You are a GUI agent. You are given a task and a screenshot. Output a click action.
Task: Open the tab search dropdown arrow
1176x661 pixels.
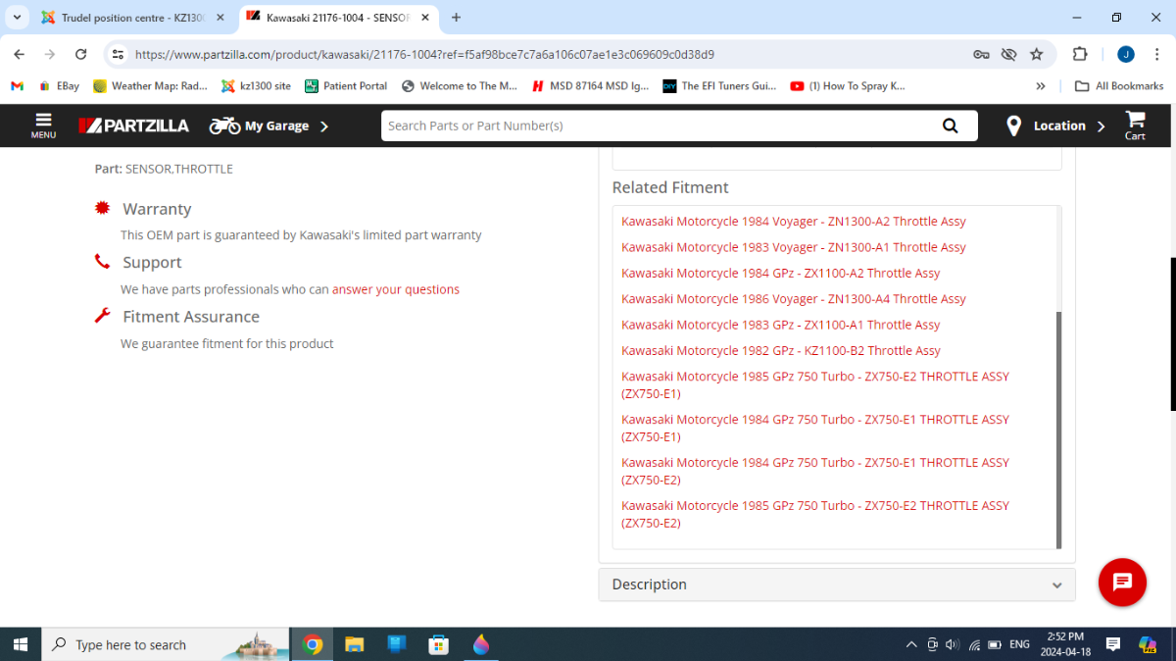point(17,18)
